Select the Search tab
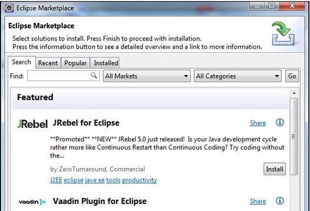 (x=22, y=62)
